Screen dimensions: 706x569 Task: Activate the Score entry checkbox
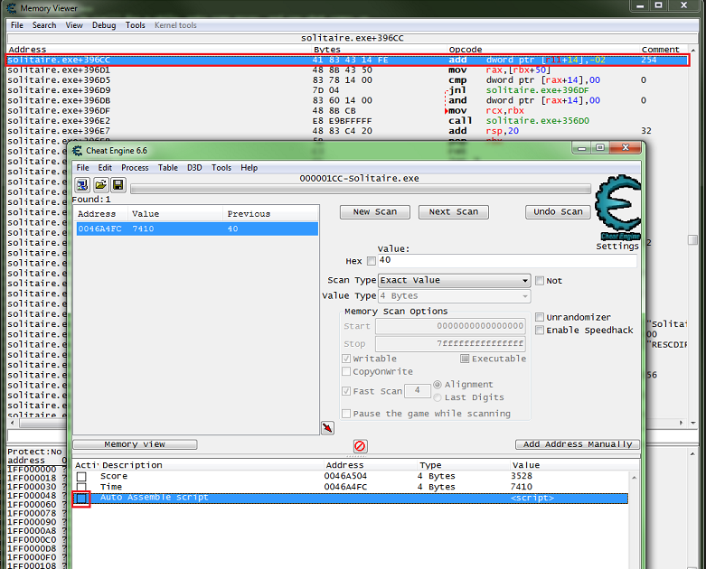pyautogui.click(x=81, y=476)
